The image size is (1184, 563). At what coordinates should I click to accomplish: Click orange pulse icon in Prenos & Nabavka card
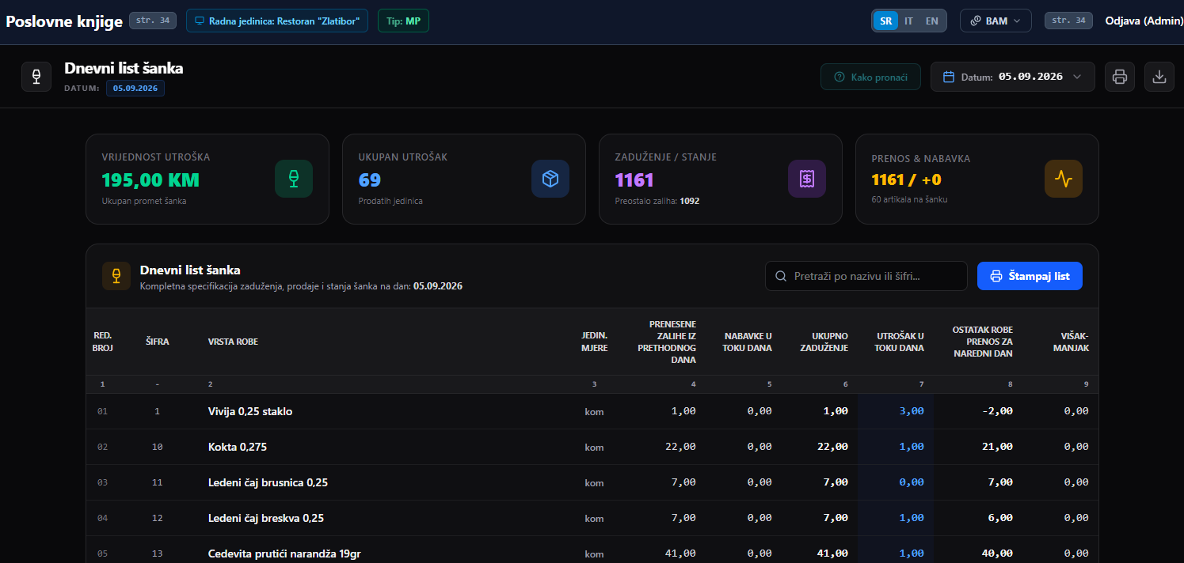tap(1064, 179)
